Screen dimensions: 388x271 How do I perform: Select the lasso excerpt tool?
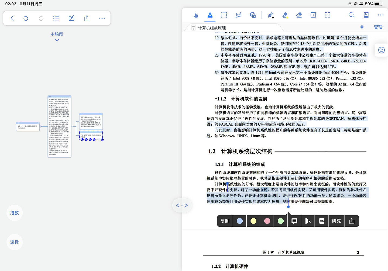click(238, 15)
